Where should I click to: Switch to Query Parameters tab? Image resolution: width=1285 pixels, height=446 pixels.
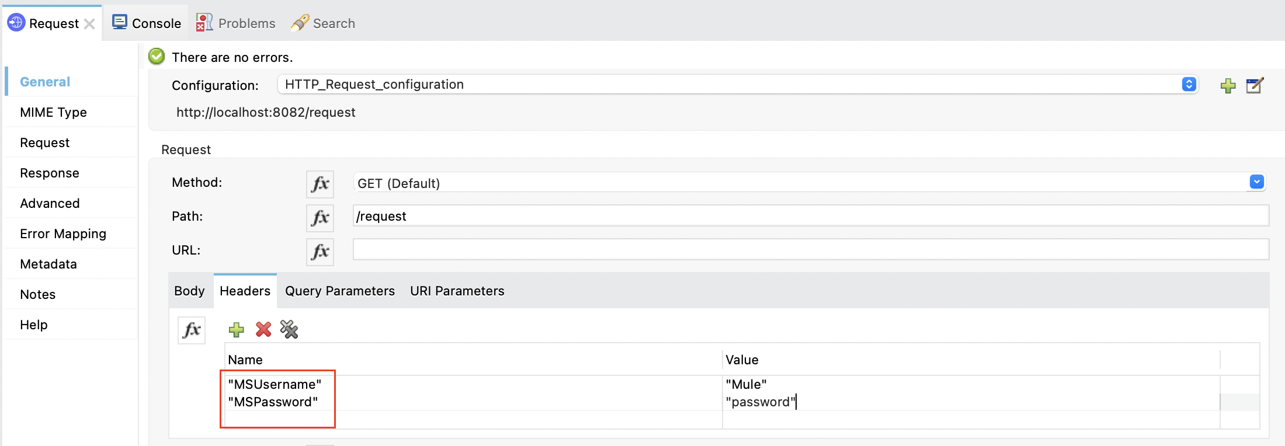(x=339, y=291)
